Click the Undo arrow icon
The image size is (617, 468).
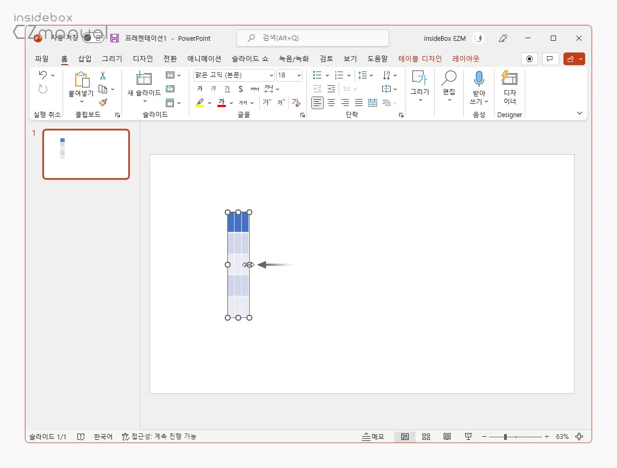pos(43,75)
